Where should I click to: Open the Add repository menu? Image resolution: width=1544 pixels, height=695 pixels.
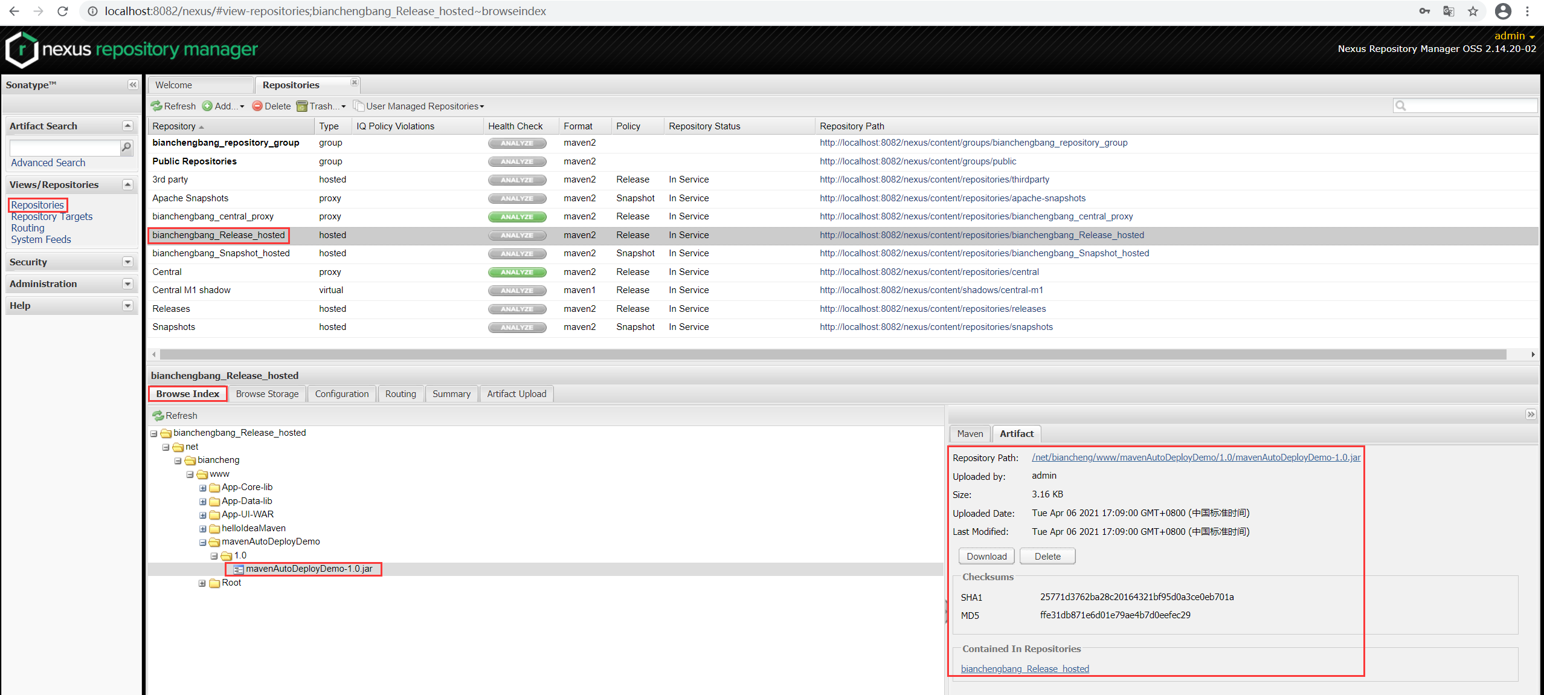point(224,106)
